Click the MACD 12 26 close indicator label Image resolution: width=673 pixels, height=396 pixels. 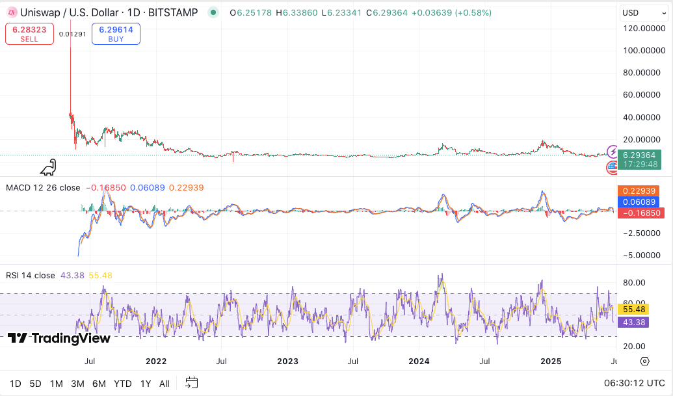(x=43, y=187)
